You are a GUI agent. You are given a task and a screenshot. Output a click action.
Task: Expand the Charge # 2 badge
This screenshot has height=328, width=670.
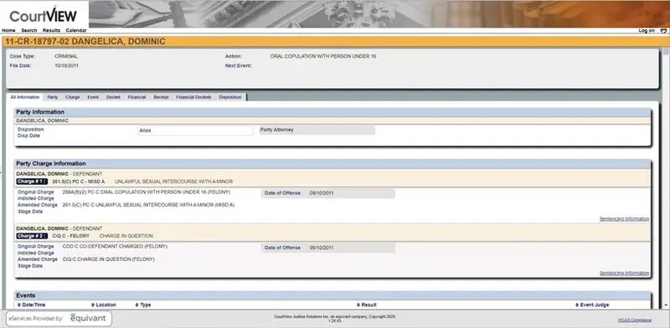32,236
